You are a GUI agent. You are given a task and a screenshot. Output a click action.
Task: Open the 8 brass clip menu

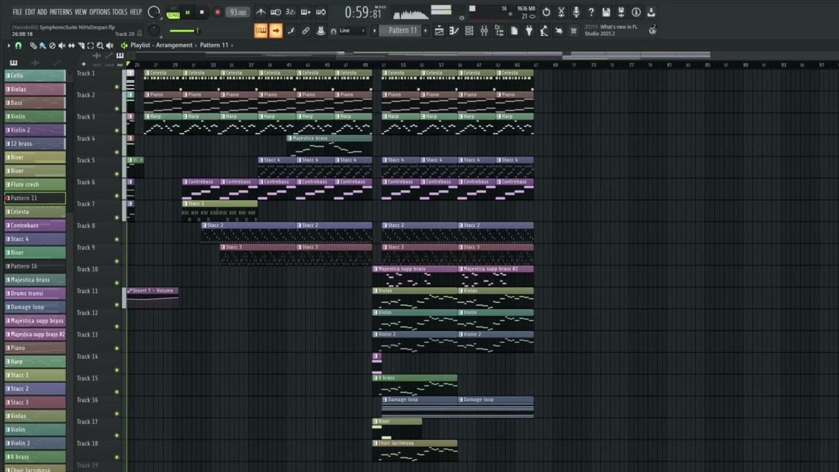(376, 378)
